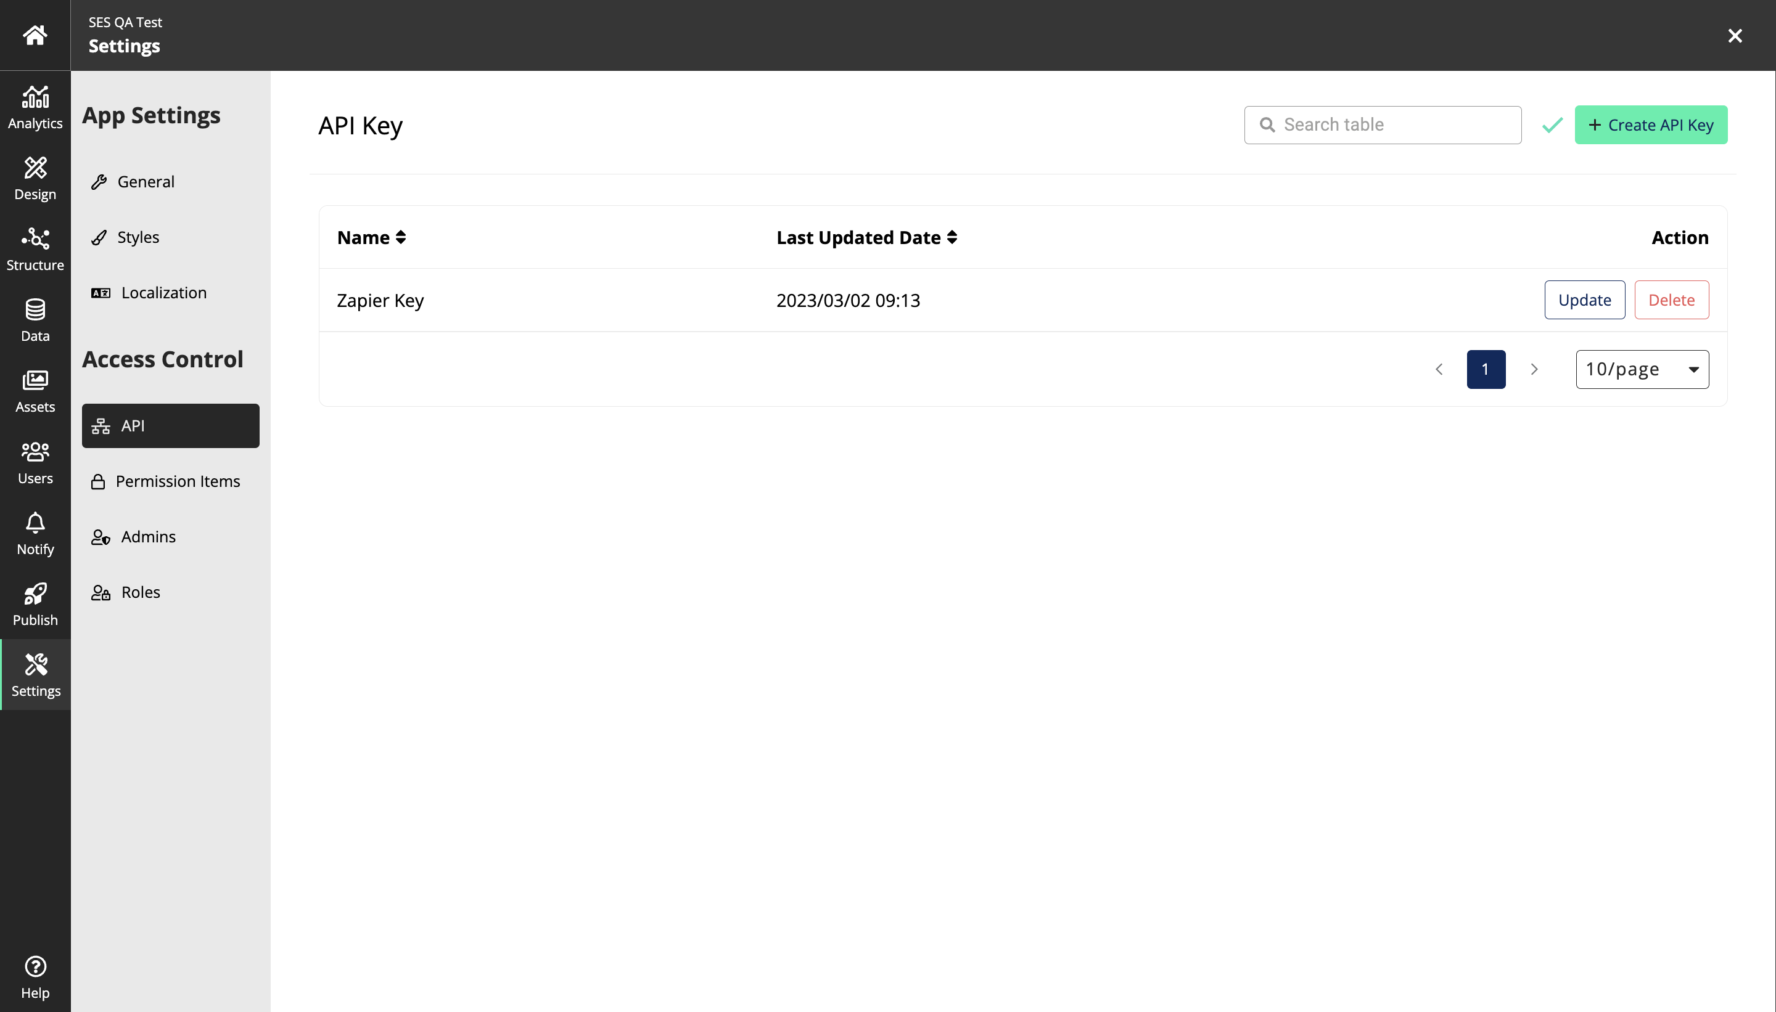Open Roles page
The image size is (1776, 1012).
click(170, 592)
